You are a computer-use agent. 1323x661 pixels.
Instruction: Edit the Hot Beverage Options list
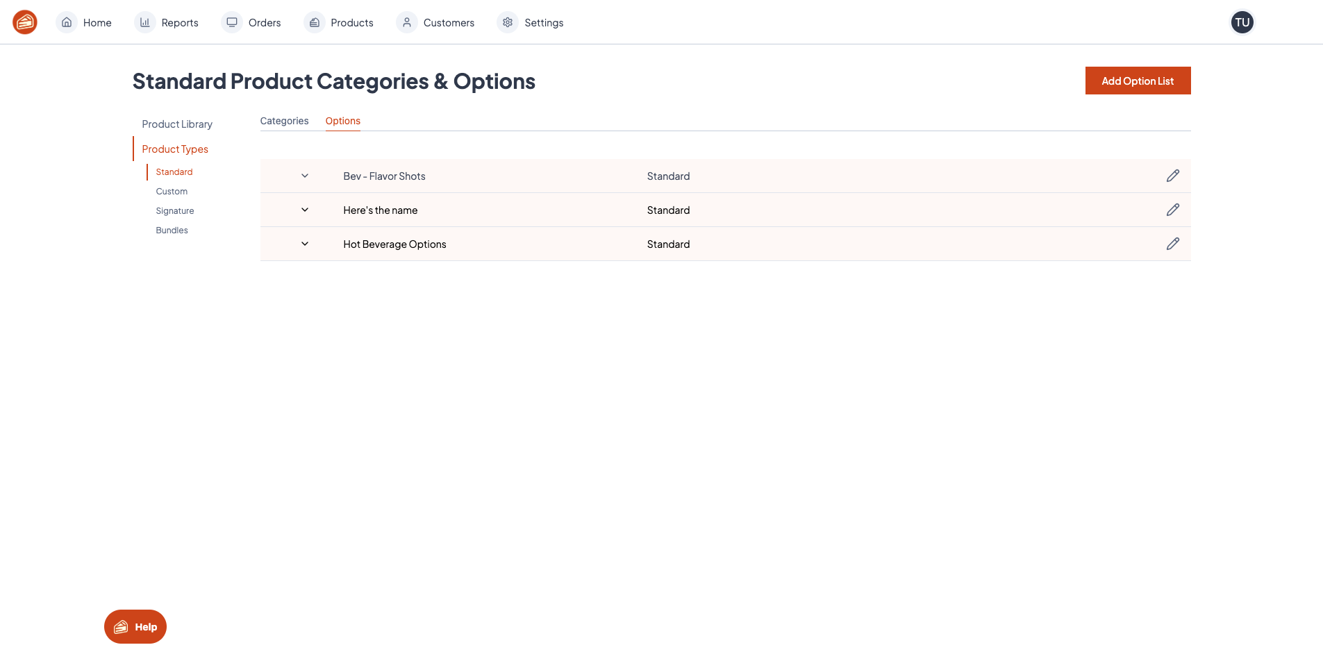point(1173,244)
